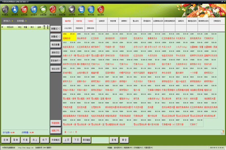Click 单价 column header in order list
Image resolution: width=226 pixels, height=150 pixels.
[32, 27]
